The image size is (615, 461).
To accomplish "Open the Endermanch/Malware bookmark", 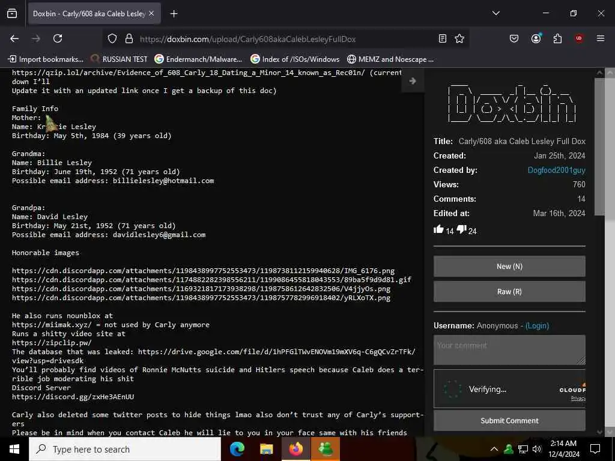I will pyautogui.click(x=198, y=59).
